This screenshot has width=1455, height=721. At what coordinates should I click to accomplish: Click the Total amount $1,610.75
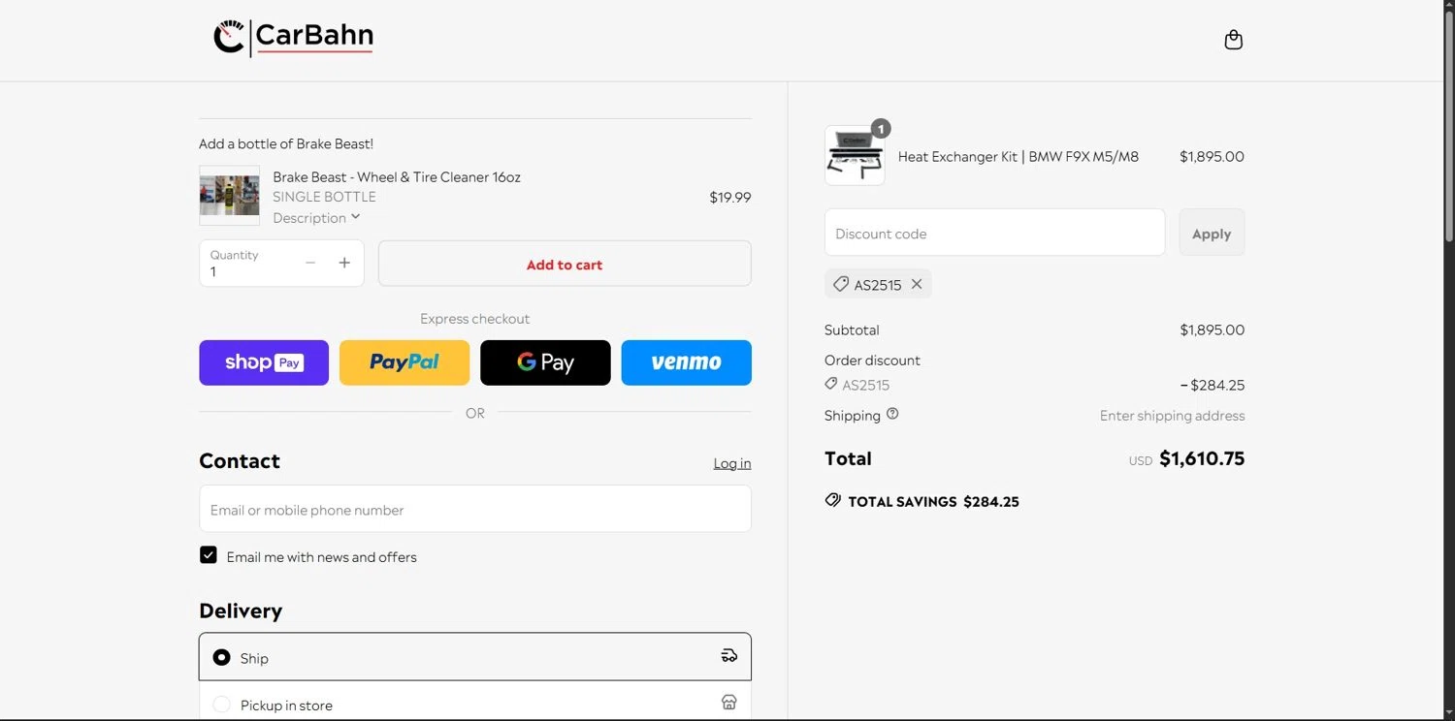tap(1202, 458)
